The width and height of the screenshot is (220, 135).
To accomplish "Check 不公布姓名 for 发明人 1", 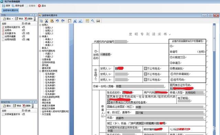I will click(x=145, y=69).
